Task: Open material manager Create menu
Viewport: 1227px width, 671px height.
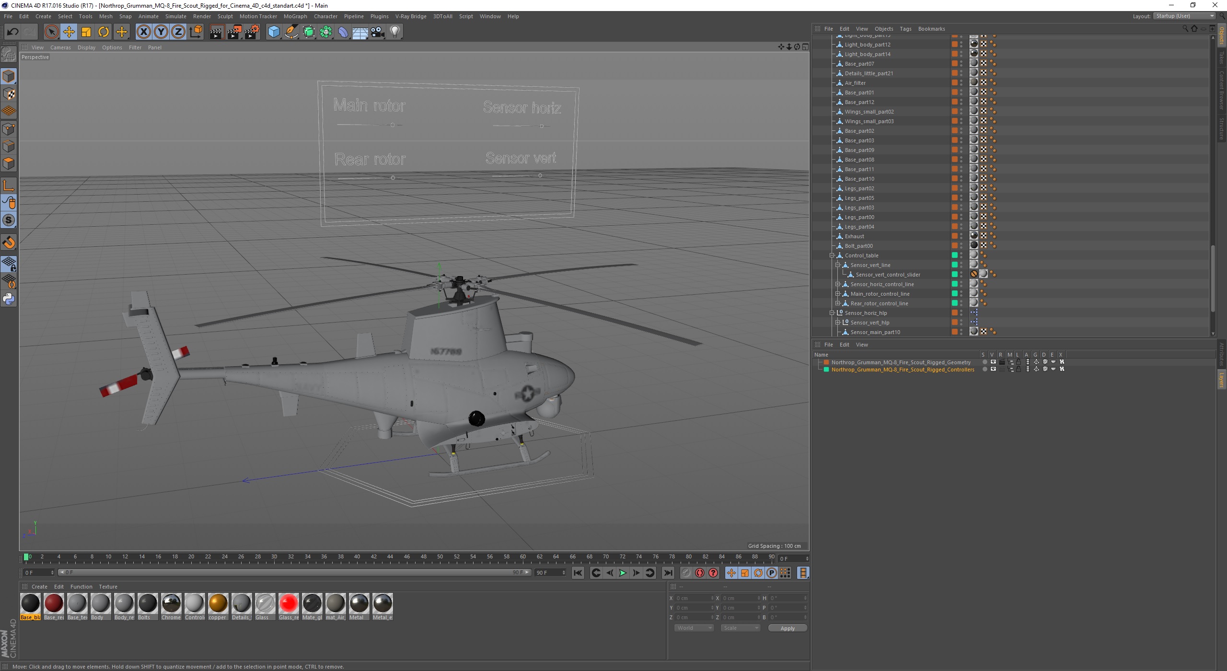Action: (x=39, y=587)
